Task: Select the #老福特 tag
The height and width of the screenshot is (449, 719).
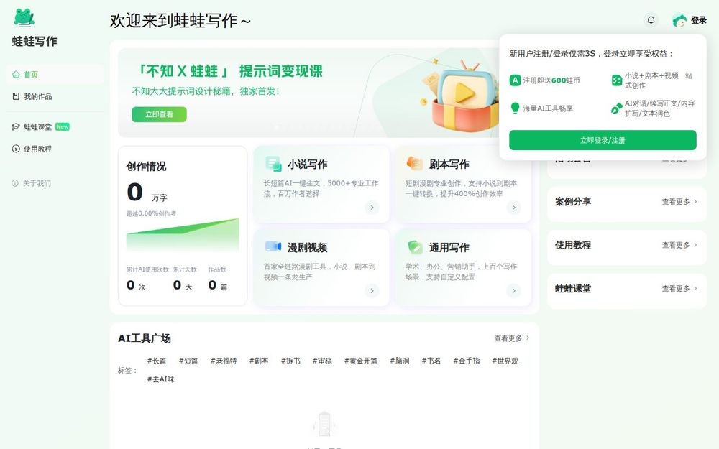Action: [x=224, y=361]
